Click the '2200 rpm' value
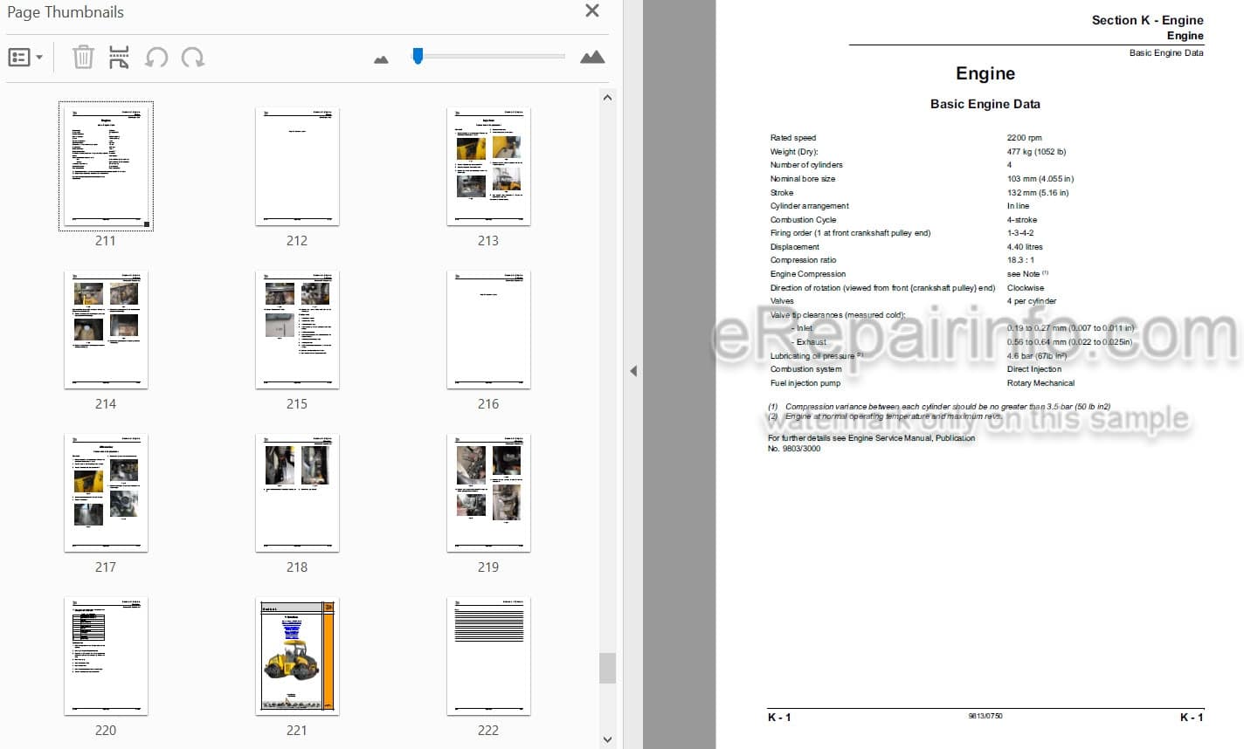The height and width of the screenshot is (749, 1244). coord(1024,138)
